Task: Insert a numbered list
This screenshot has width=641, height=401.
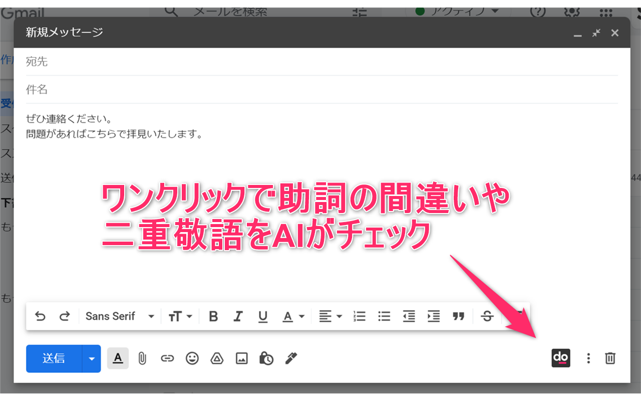Action: pos(360,316)
